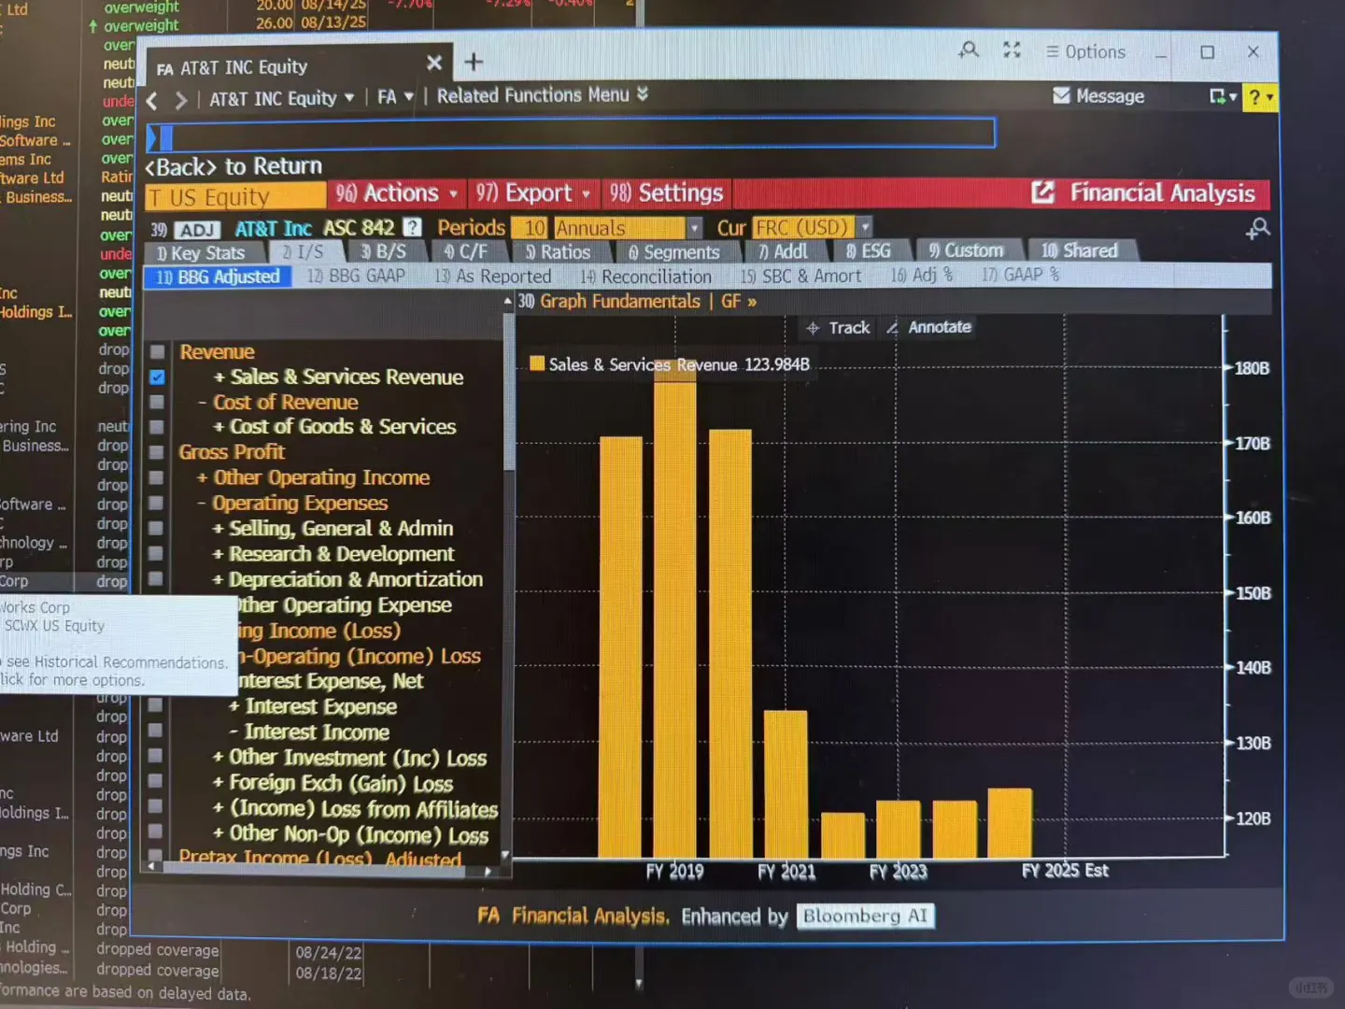Image resolution: width=1345 pixels, height=1009 pixels.
Task: Toggle the Message checkbox
Action: tap(1061, 96)
